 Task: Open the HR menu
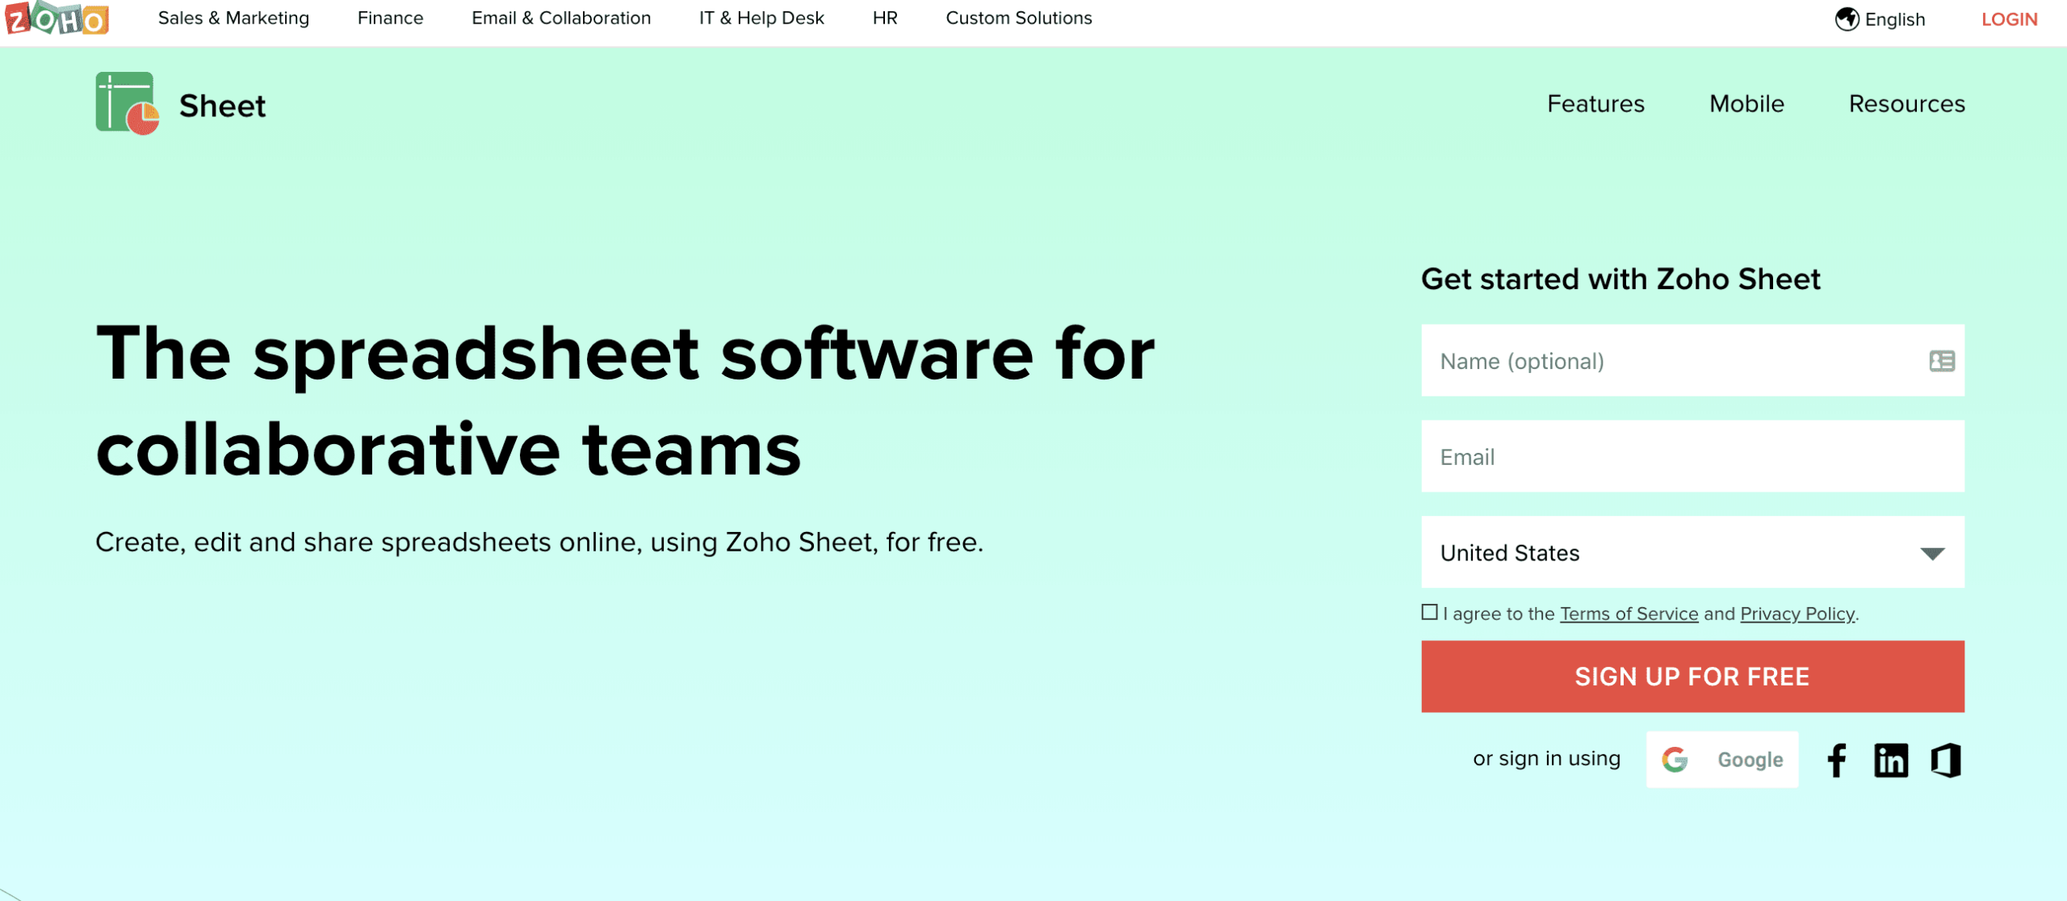[x=885, y=18]
